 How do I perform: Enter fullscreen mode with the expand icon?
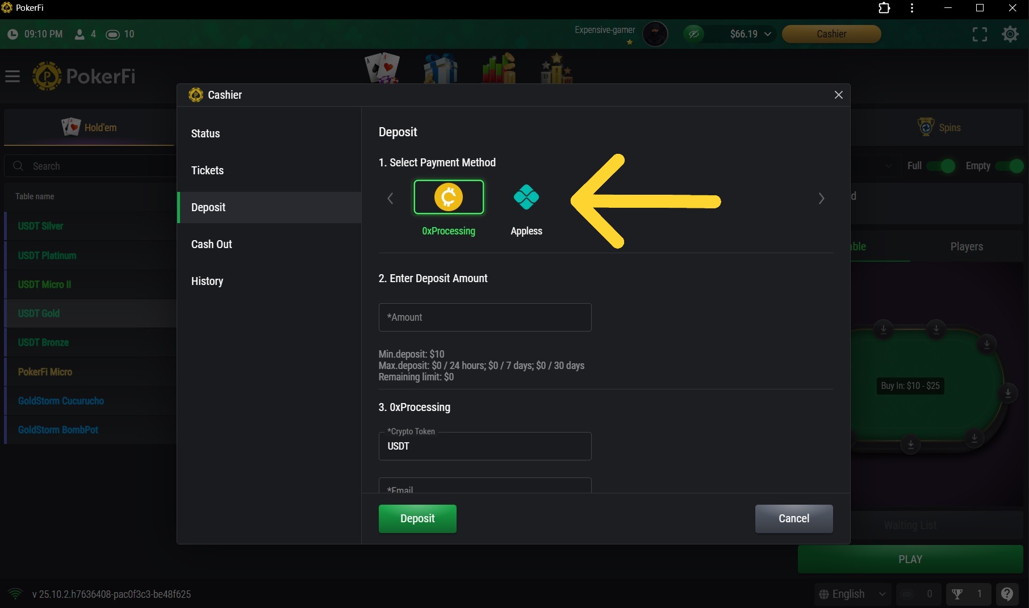point(980,34)
